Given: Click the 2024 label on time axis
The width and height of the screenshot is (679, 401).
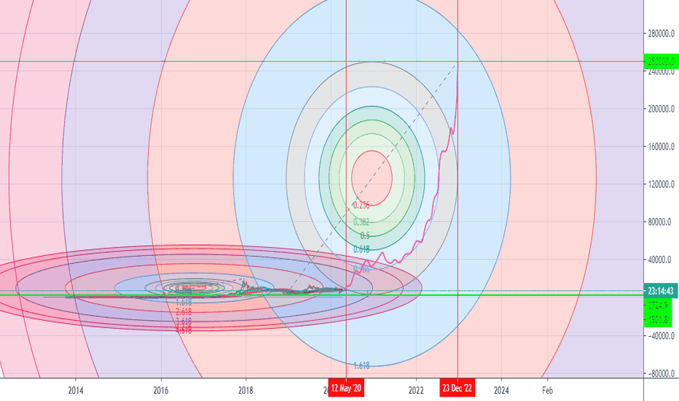Looking at the screenshot, I should 501,391.
